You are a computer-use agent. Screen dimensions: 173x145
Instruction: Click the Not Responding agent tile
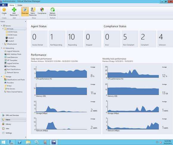click(57, 39)
